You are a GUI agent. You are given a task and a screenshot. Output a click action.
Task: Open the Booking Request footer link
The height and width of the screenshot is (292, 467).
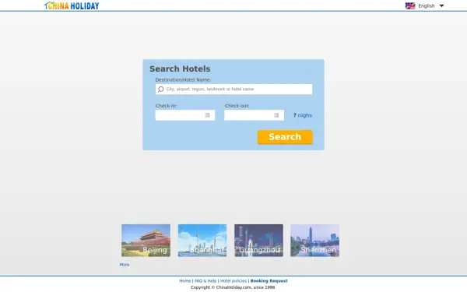(x=269, y=280)
